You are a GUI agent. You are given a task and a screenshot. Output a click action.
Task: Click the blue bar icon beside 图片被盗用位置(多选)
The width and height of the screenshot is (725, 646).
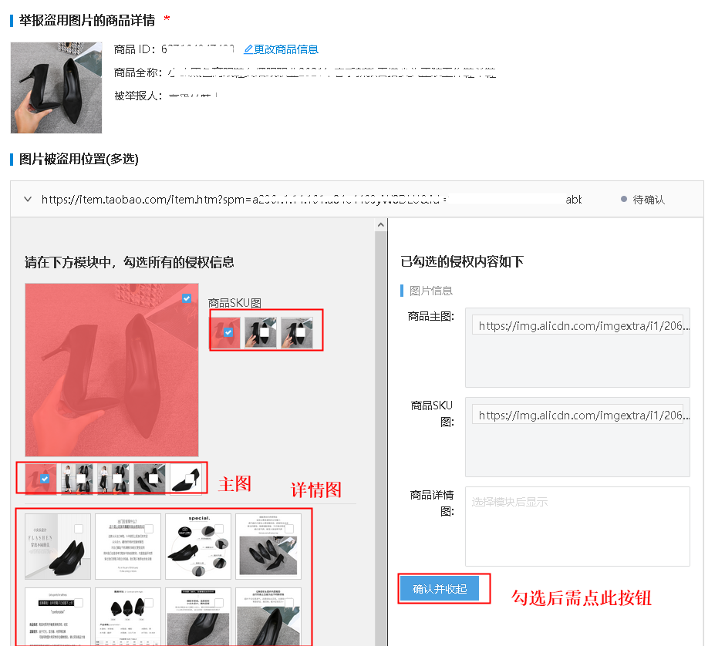(x=12, y=159)
